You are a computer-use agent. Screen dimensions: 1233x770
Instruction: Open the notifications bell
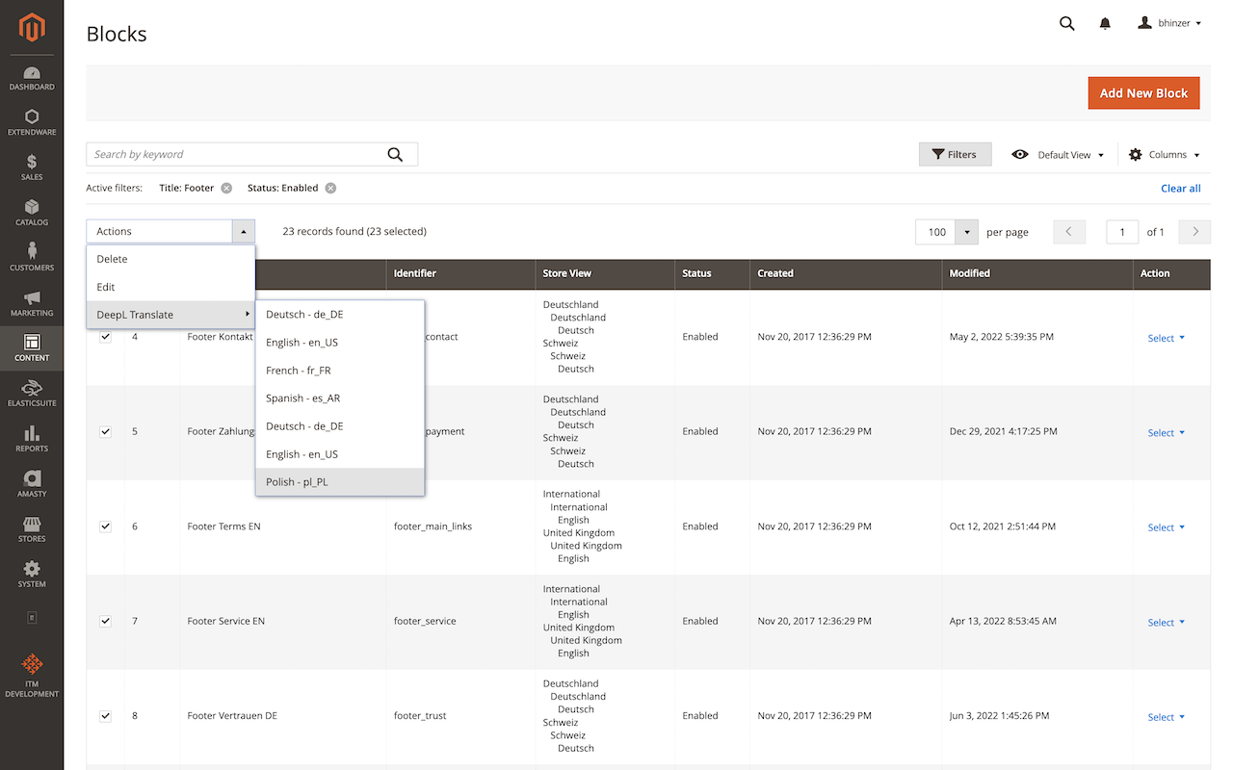(1105, 23)
